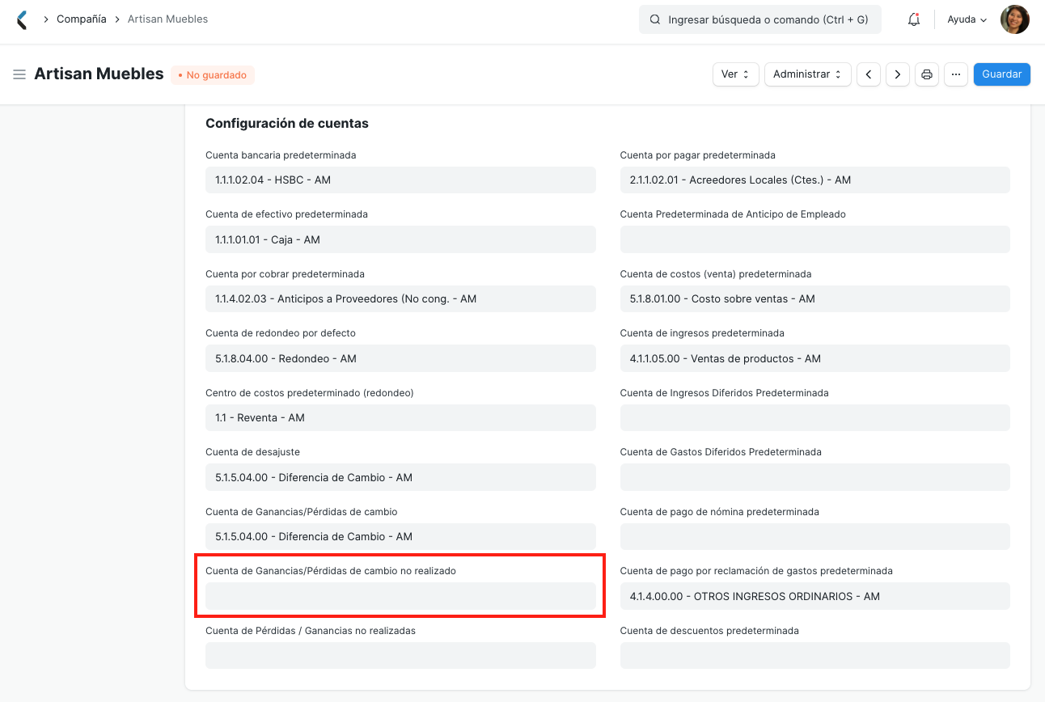Open the app logo home link
Image resolution: width=1045 pixels, height=702 pixels.
pyautogui.click(x=22, y=19)
